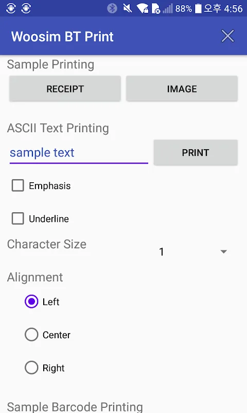
Task: Tap the cellular signal bars icon
Action: point(168,8)
